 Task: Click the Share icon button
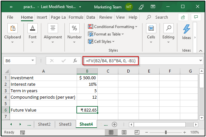(x=183, y=17)
